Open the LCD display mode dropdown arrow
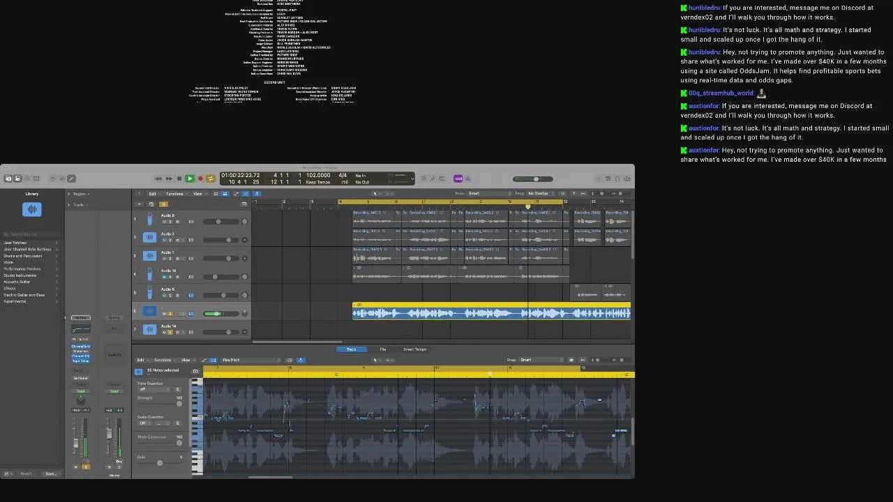 (412, 178)
